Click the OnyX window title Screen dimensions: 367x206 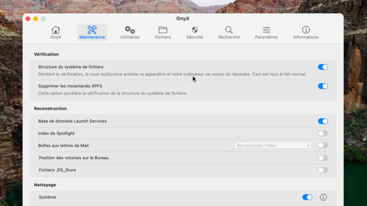183,19
